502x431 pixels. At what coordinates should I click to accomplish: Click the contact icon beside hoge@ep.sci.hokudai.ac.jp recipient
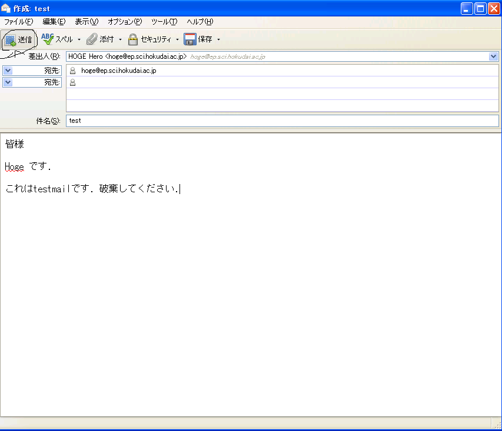[x=72, y=71]
